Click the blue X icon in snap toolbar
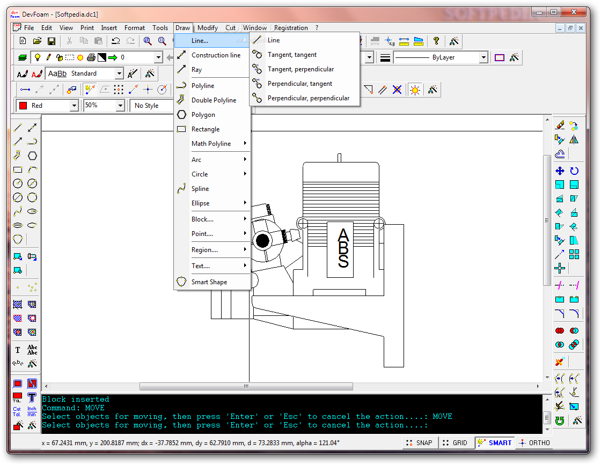This screenshot has width=601, height=465. pyautogui.click(x=397, y=90)
